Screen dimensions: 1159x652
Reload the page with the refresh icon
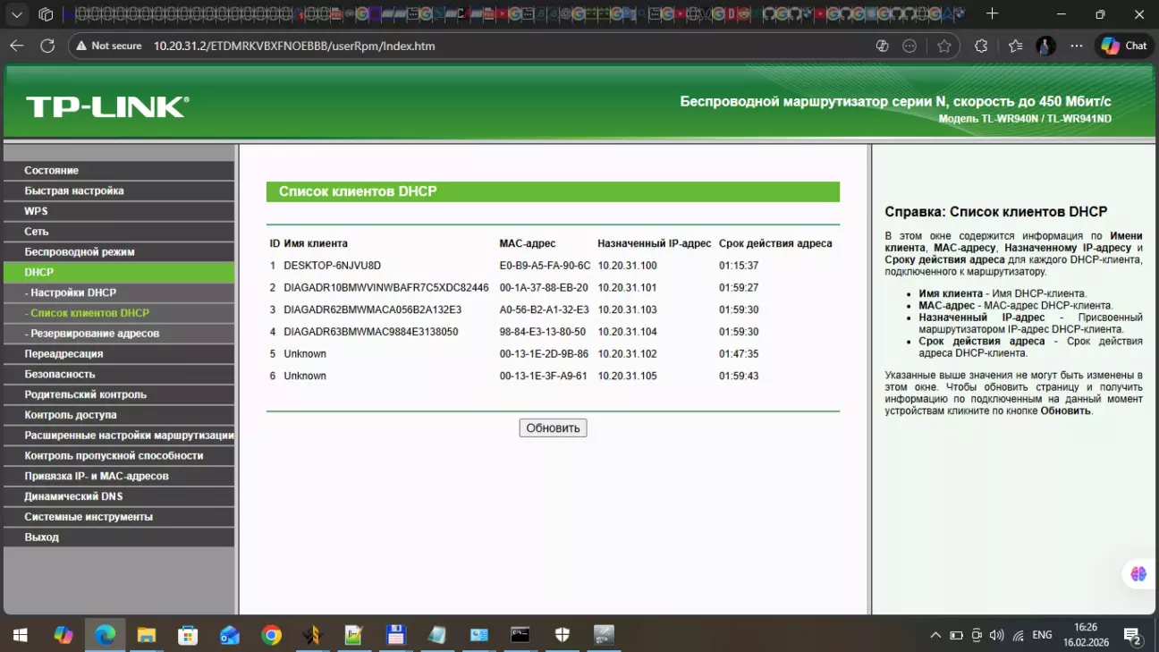point(48,46)
